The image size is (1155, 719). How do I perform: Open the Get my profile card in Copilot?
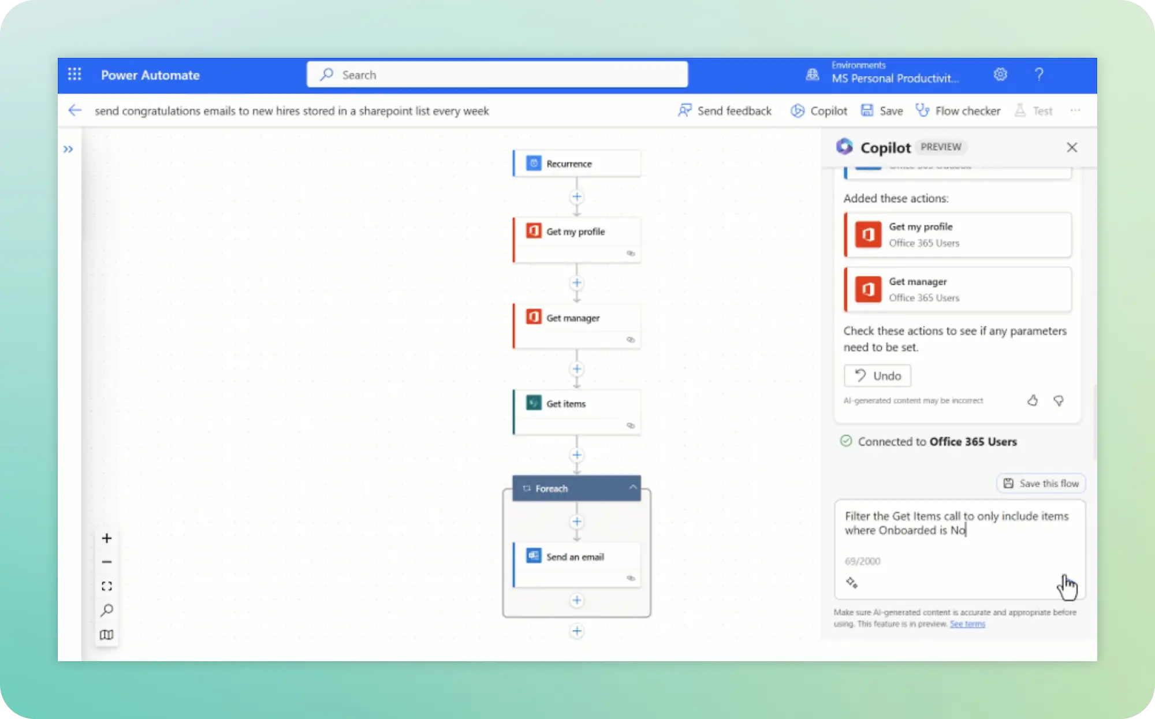tap(958, 234)
